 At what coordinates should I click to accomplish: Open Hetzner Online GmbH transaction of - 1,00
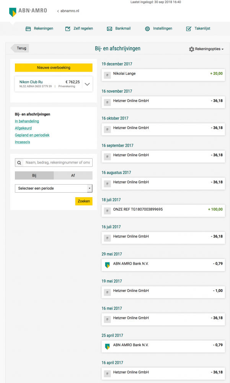(163, 292)
